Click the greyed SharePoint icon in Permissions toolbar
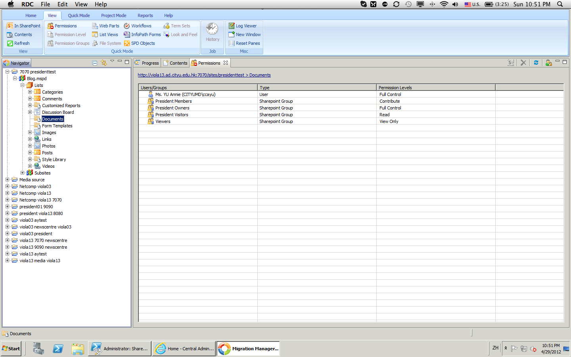 pyautogui.click(x=511, y=63)
